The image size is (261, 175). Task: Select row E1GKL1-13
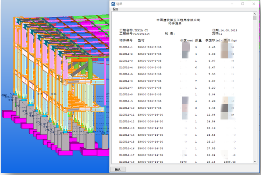pyautogui.click(x=177, y=128)
